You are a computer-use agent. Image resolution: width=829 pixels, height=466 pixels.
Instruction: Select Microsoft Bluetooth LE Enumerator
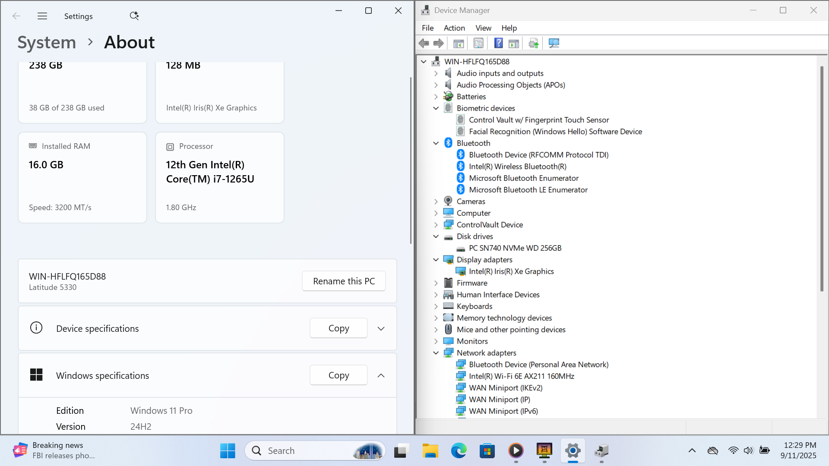pos(528,190)
